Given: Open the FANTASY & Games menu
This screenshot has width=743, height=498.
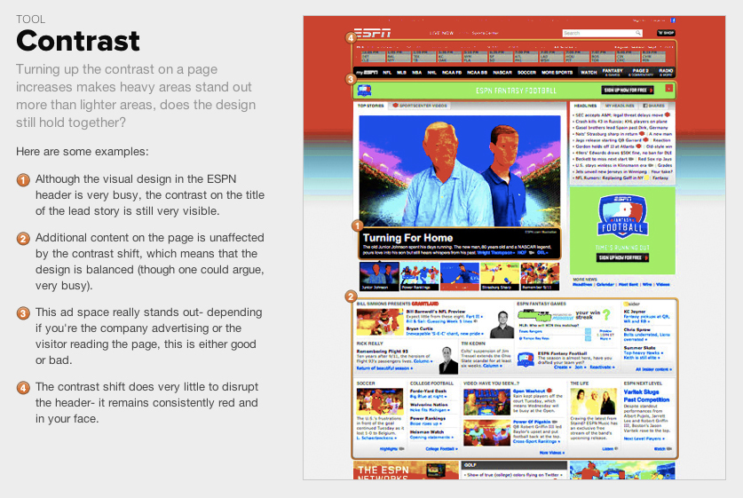Looking at the screenshot, I should [x=613, y=72].
